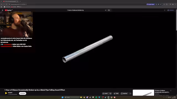Open options menu for the 10 hours of silence suggestion
Image resolution: width=177 pixels, height=99 pixels.
click(171, 90)
